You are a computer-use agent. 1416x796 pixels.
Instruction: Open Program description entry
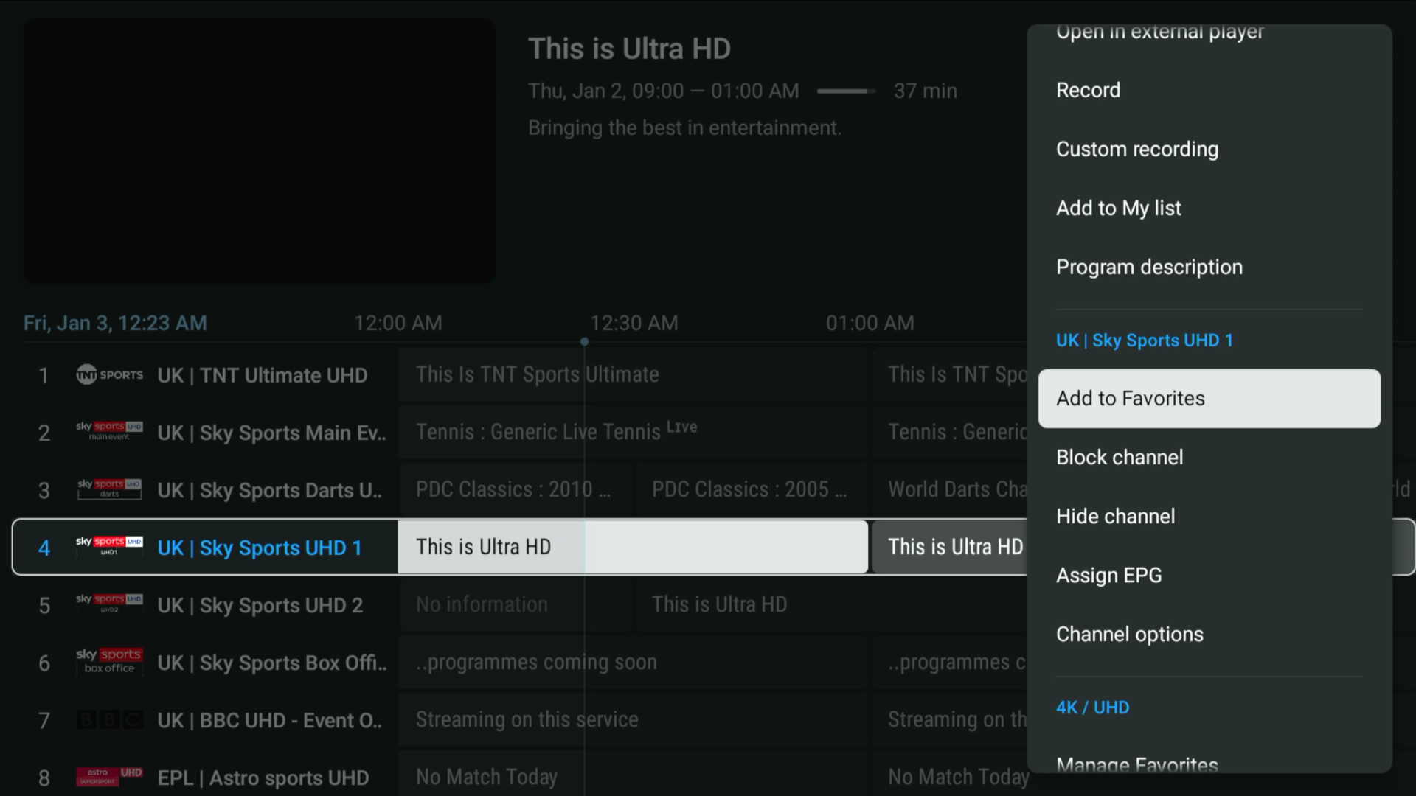click(x=1149, y=268)
